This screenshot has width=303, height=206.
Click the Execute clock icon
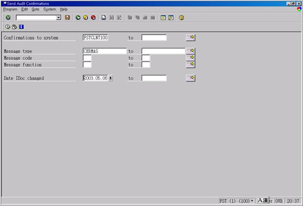(8, 27)
